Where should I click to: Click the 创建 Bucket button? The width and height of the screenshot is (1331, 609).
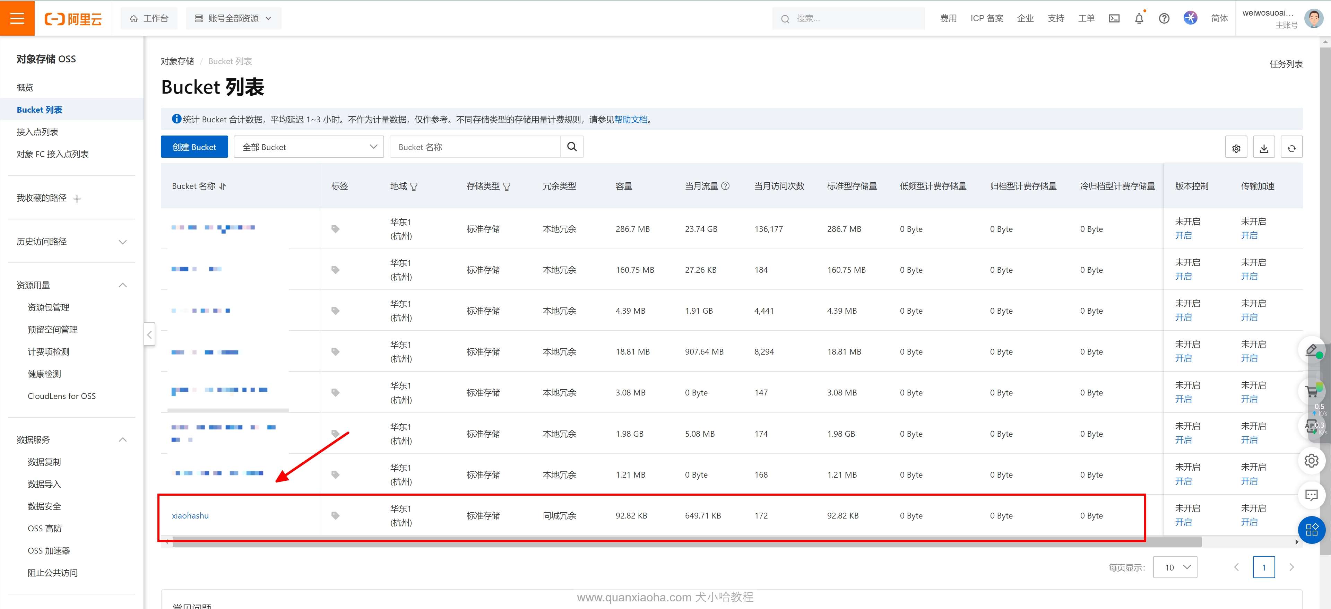pyautogui.click(x=194, y=147)
